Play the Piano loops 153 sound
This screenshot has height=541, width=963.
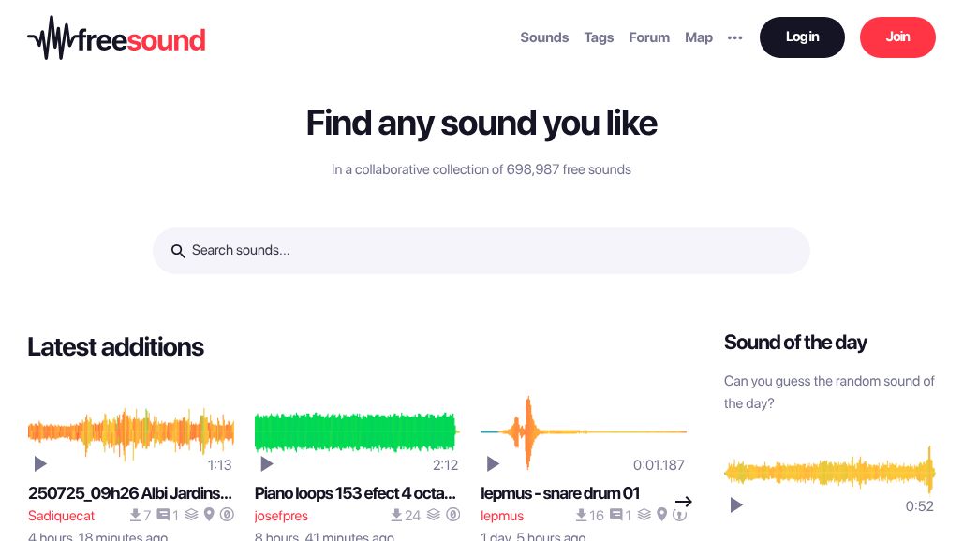(x=267, y=463)
